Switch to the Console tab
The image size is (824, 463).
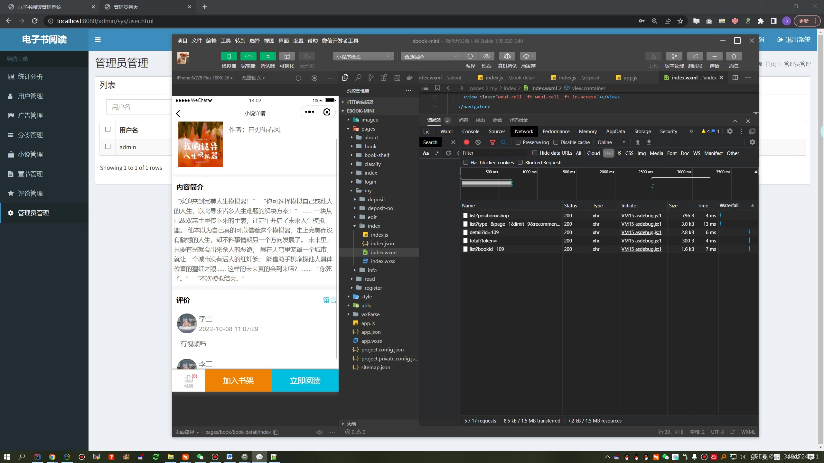[470, 131]
